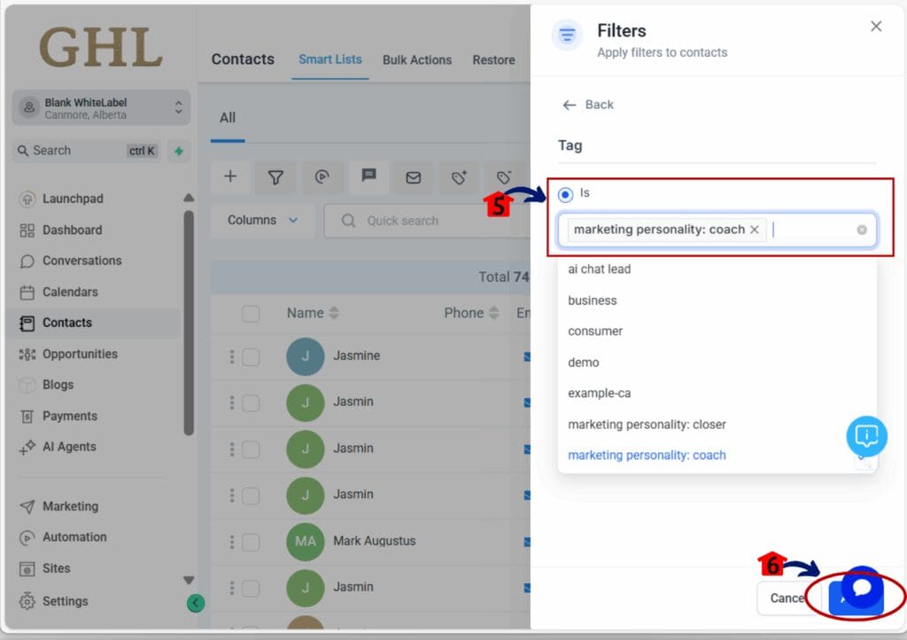Viewport: 907px width, 640px height.
Task: Remove the marketing personality: coach tag chip
Action: pos(755,230)
